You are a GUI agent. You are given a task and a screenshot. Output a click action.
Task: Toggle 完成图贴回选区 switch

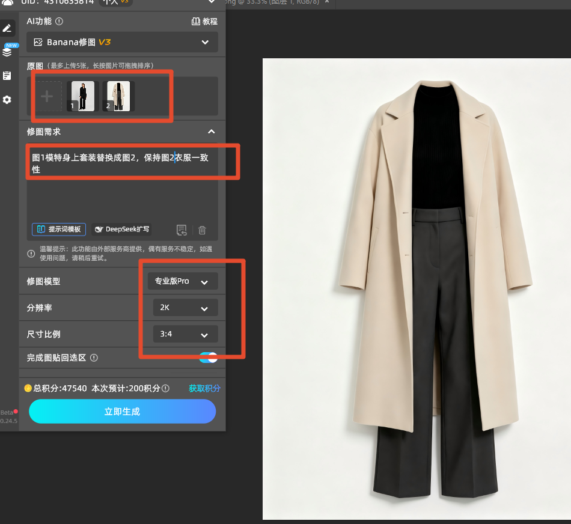click(x=209, y=358)
